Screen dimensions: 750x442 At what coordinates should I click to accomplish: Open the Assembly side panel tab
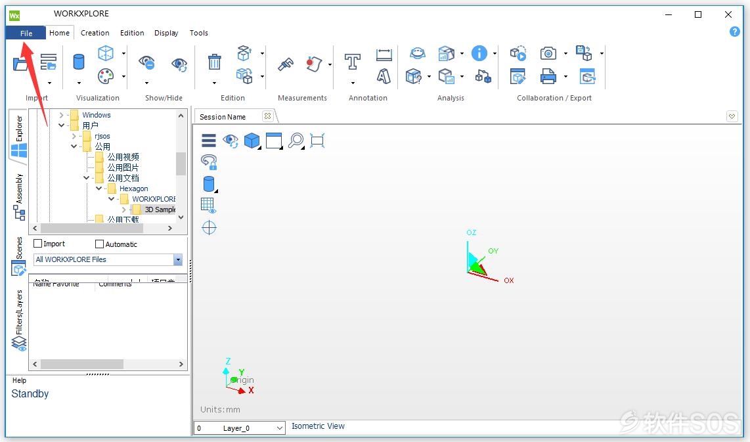click(x=18, y=196)
